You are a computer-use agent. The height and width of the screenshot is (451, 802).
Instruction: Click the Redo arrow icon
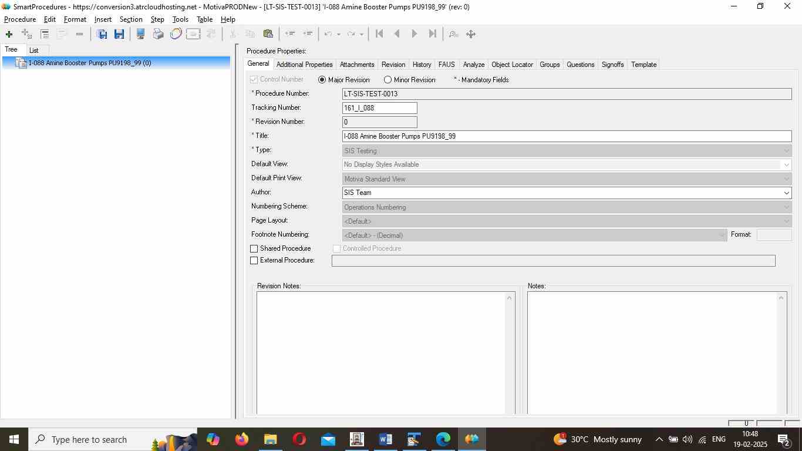[351, 34]
